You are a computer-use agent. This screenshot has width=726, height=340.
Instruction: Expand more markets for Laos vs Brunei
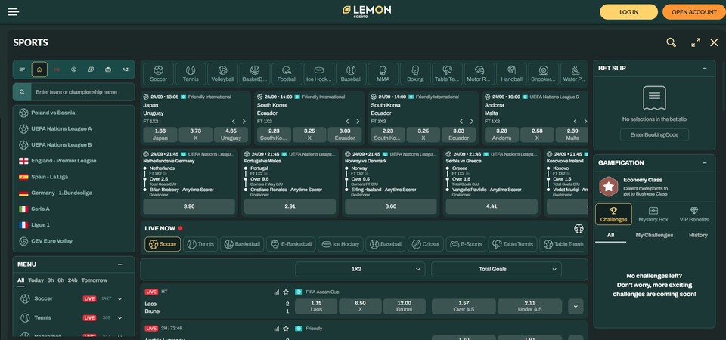point(576,306)
